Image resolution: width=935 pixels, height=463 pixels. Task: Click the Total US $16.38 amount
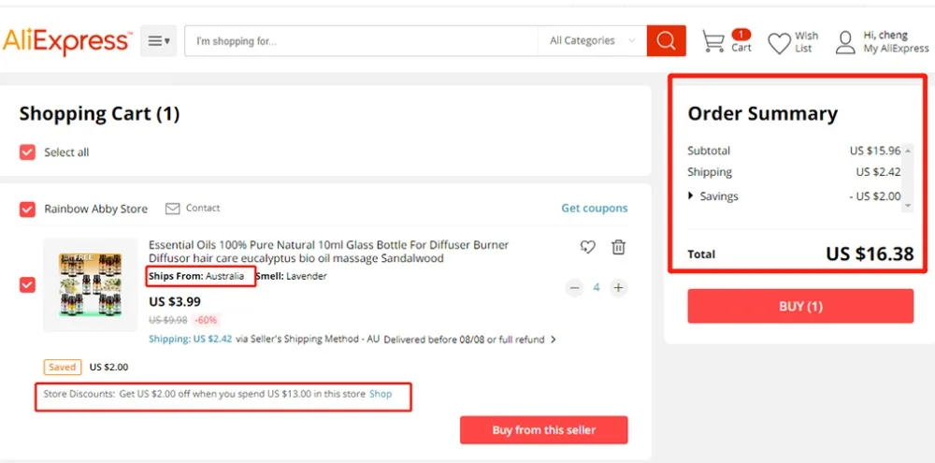870,254
